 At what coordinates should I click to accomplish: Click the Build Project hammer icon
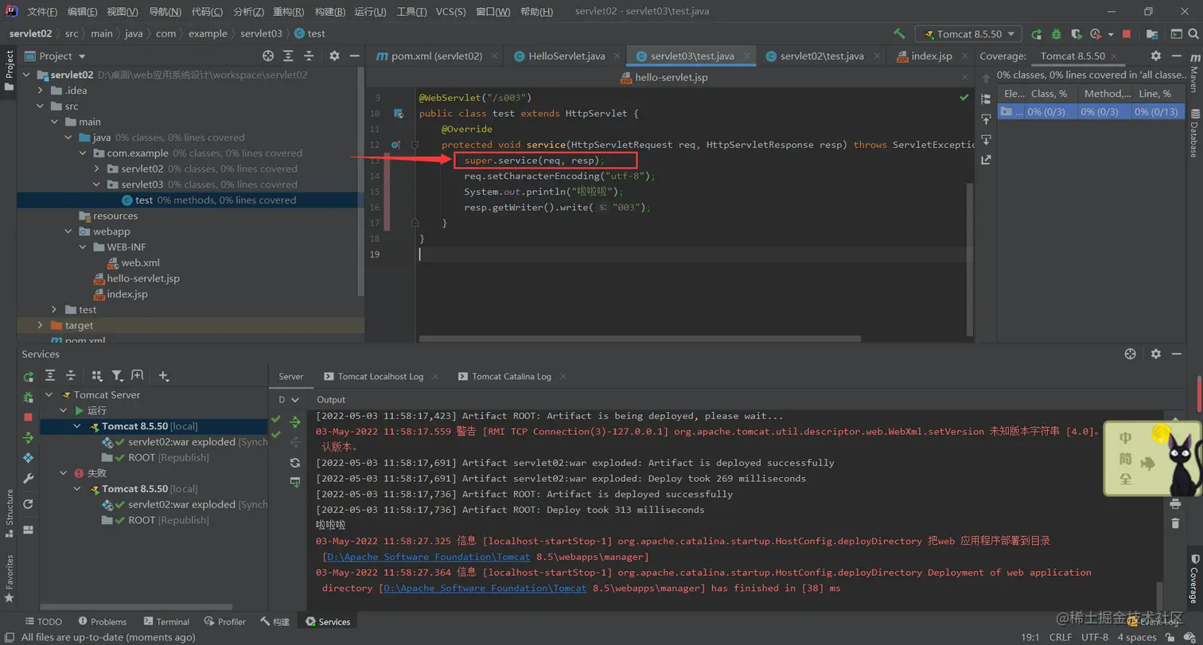pyautogui.click(x=899, y=34)
